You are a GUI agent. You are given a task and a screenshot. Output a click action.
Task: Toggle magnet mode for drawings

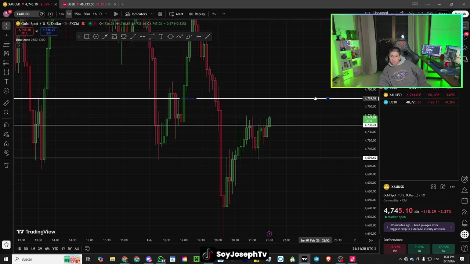click(6, 125)
